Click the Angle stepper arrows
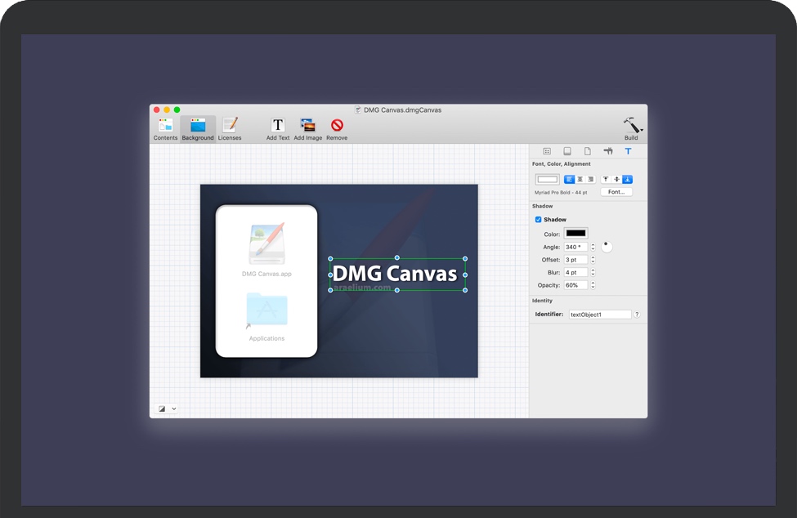This screenshot has width=797, height=518. pos(593,247)
